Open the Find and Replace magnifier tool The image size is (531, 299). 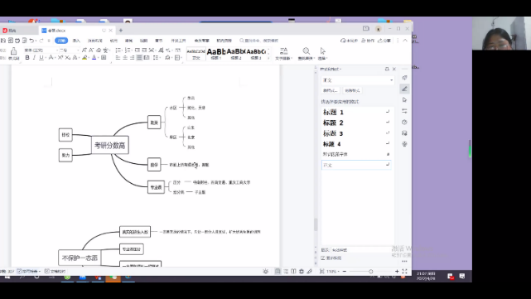click(x=306, y=53)
